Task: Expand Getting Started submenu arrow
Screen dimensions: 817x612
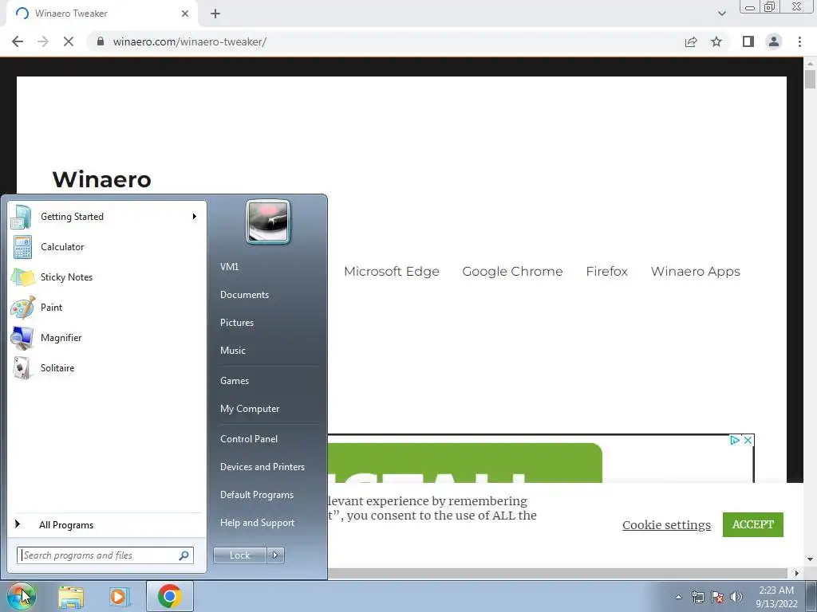Action: coord(195,217)
